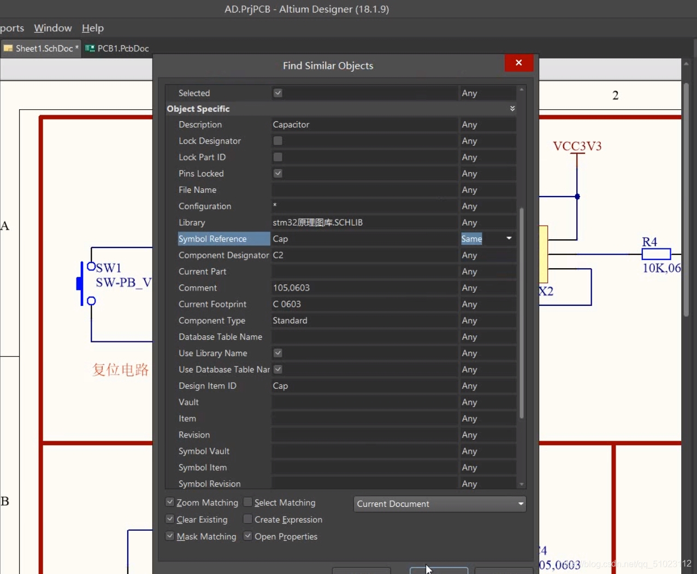
Task: Toggle Lock Designator checkbox
Action: click(x=278, y=141)
